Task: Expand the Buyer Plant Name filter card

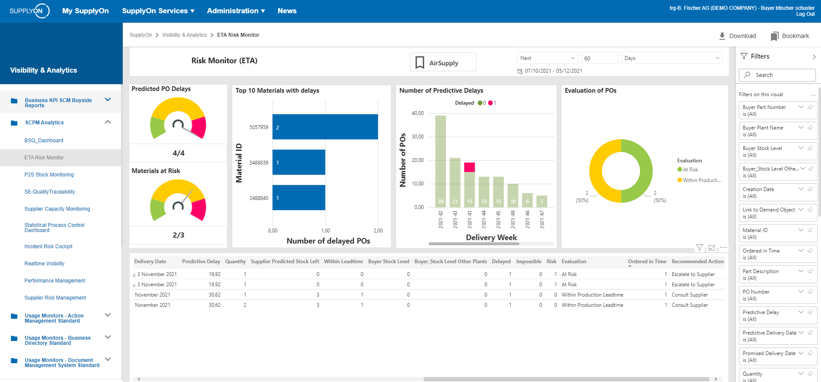Action: (801, 128)
